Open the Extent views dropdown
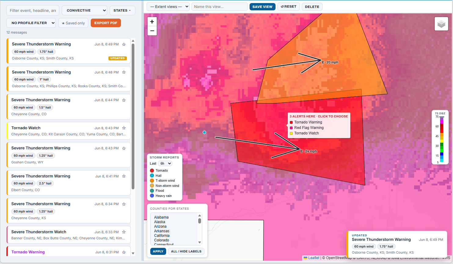453x264 pixels. (x=168, y=6)
